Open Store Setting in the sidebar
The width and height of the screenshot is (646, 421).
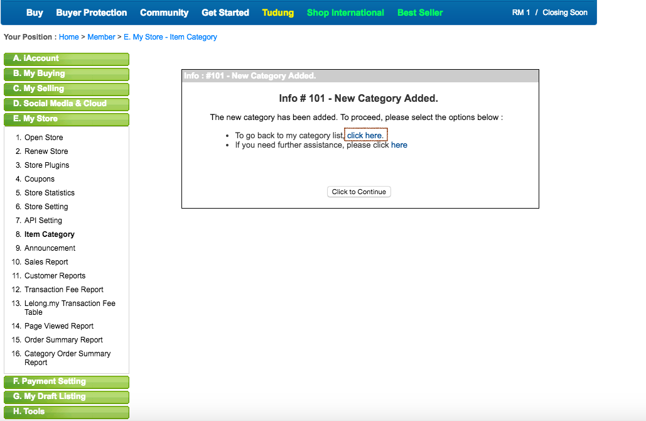click(x=46, y=207)
